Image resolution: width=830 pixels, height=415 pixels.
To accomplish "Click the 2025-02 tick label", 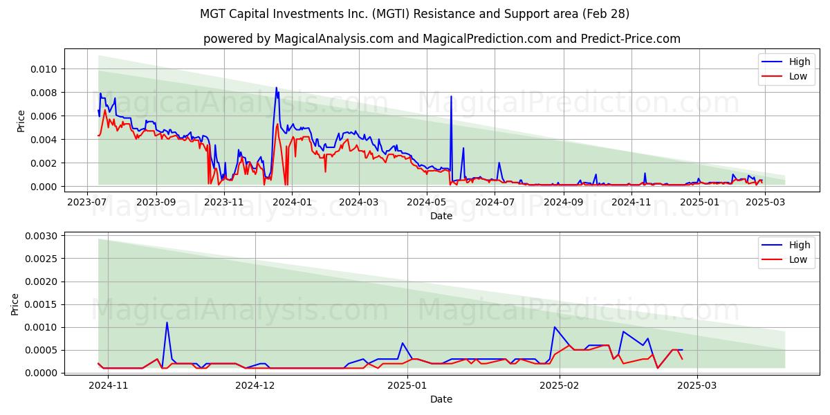I will [x=559, y=385].
